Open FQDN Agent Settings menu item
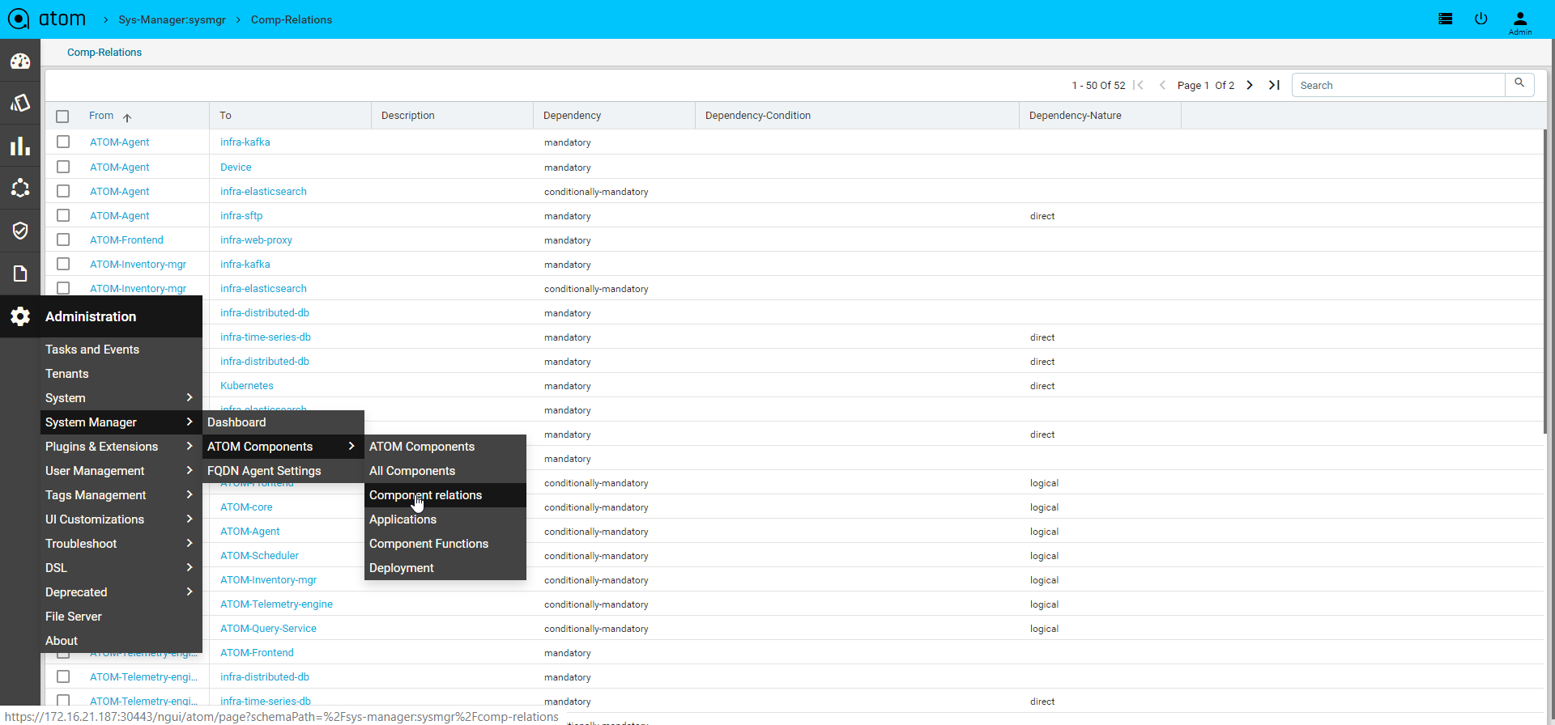This screenshot has height=725, width=1555. click(x=283, y=471)
